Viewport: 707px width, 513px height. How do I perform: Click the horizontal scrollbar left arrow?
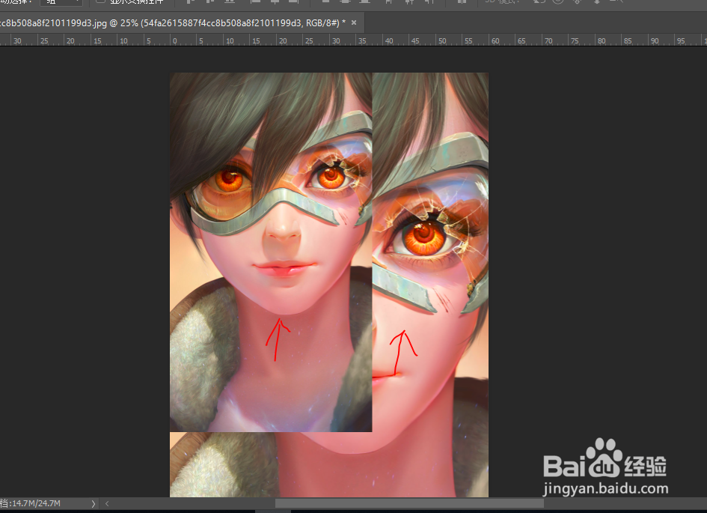coord(107,503)
